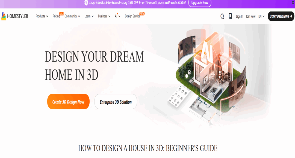Click the NEW badge on Design Service
The height and width of the screenshot is (158, 295).
point(142,13)
